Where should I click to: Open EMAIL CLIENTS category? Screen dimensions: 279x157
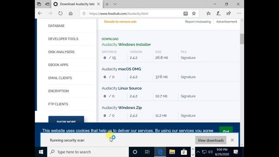click(x=60, y=78)
